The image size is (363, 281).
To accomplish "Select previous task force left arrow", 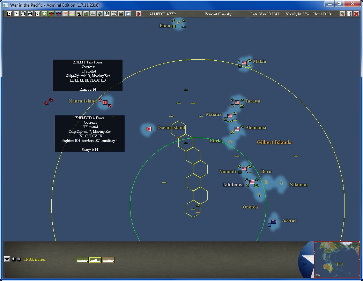I will pos(14,259).
